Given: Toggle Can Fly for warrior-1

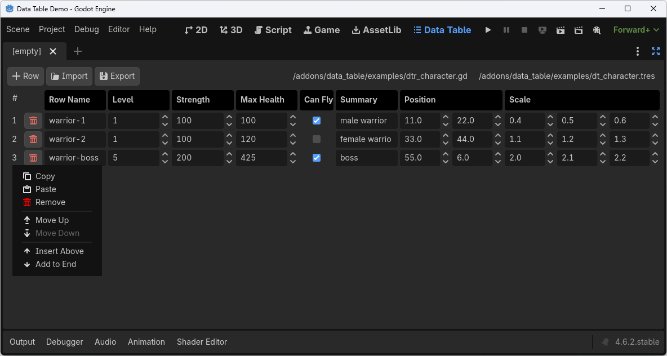Looking at the screenshot, I should (x=317, y=121).
